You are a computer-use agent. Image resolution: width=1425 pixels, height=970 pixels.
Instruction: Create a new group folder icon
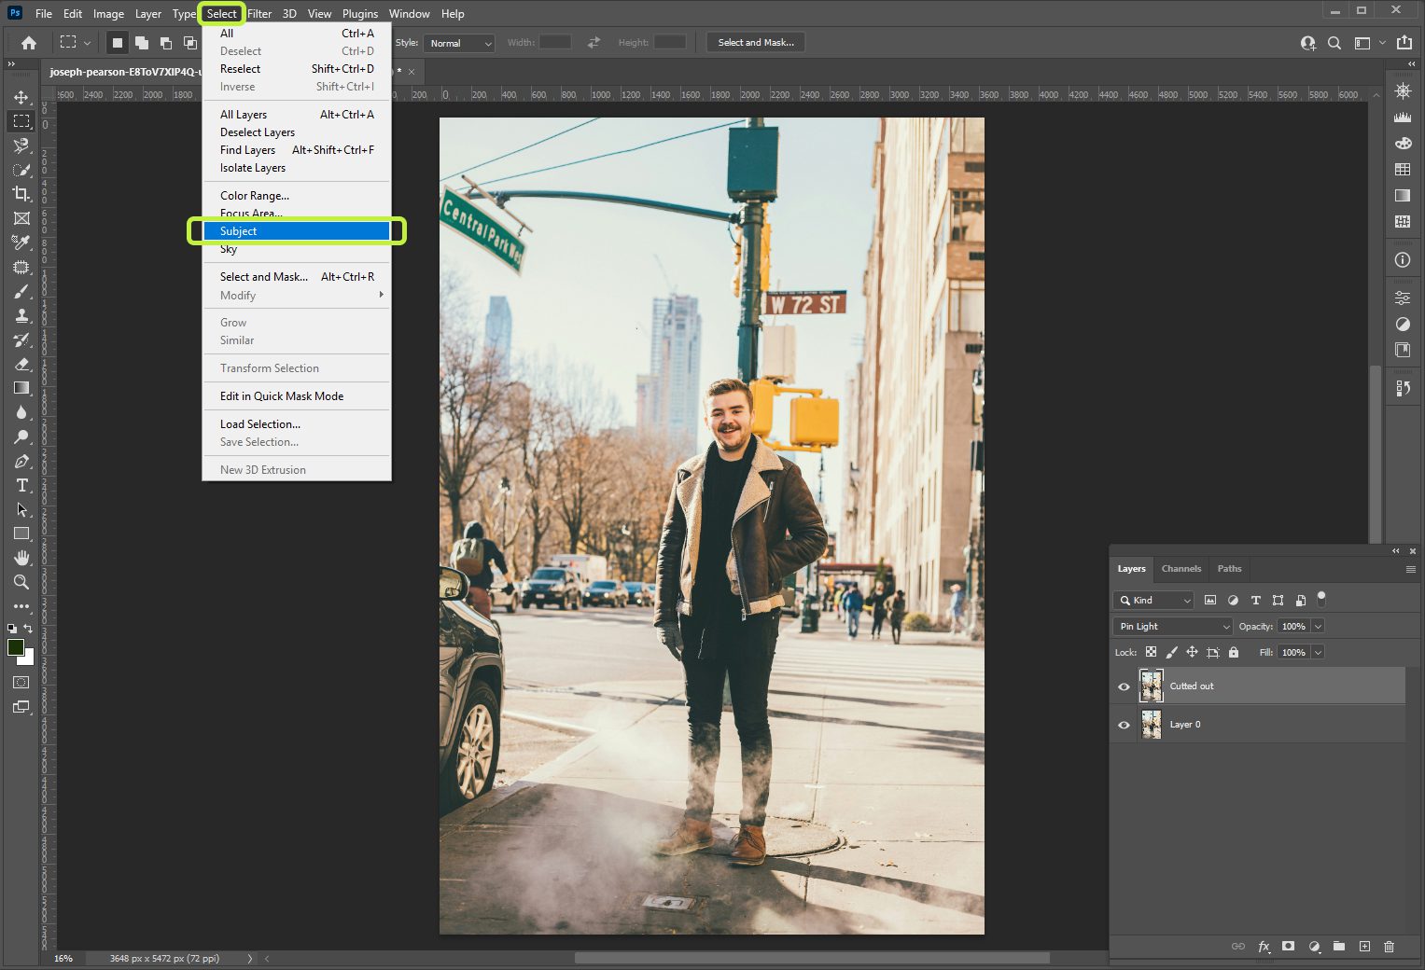click(x=1339, y=946)
